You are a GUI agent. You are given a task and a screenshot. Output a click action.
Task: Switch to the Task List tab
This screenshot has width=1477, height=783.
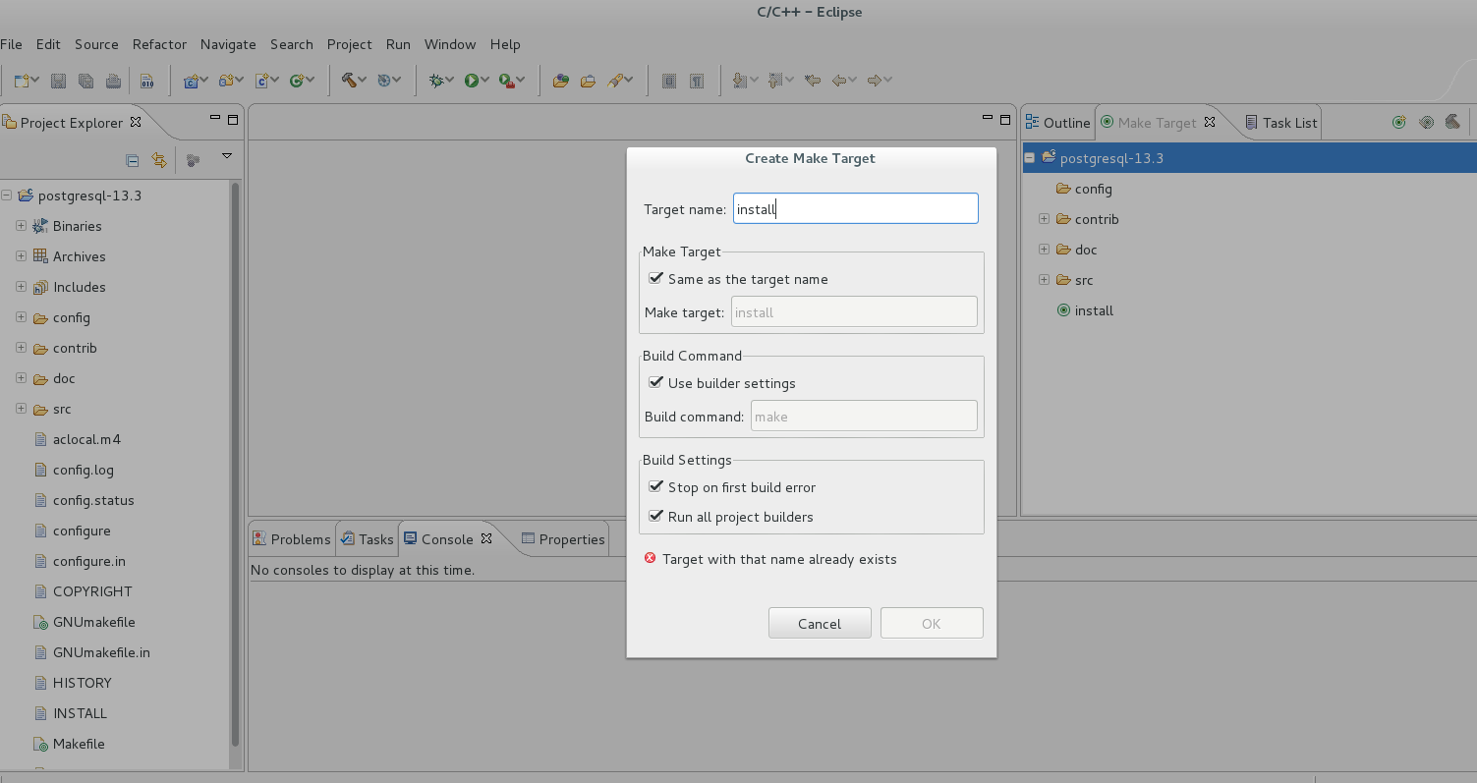[x=1280, y=123]
